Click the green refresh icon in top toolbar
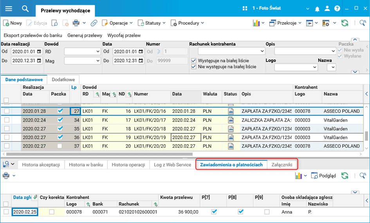Viewport: 370px width, 223px height. (x=345, y=23)
